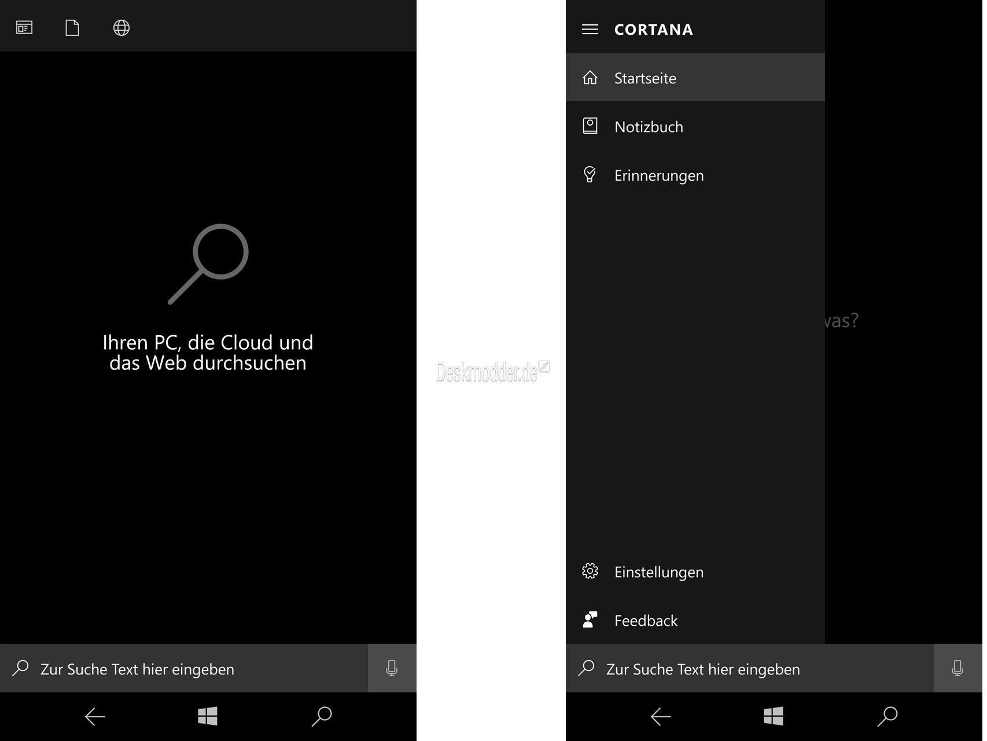Tap Windows start button in right phone navigation bar
This screenshot has height=741, width=987.
point(774,717)
